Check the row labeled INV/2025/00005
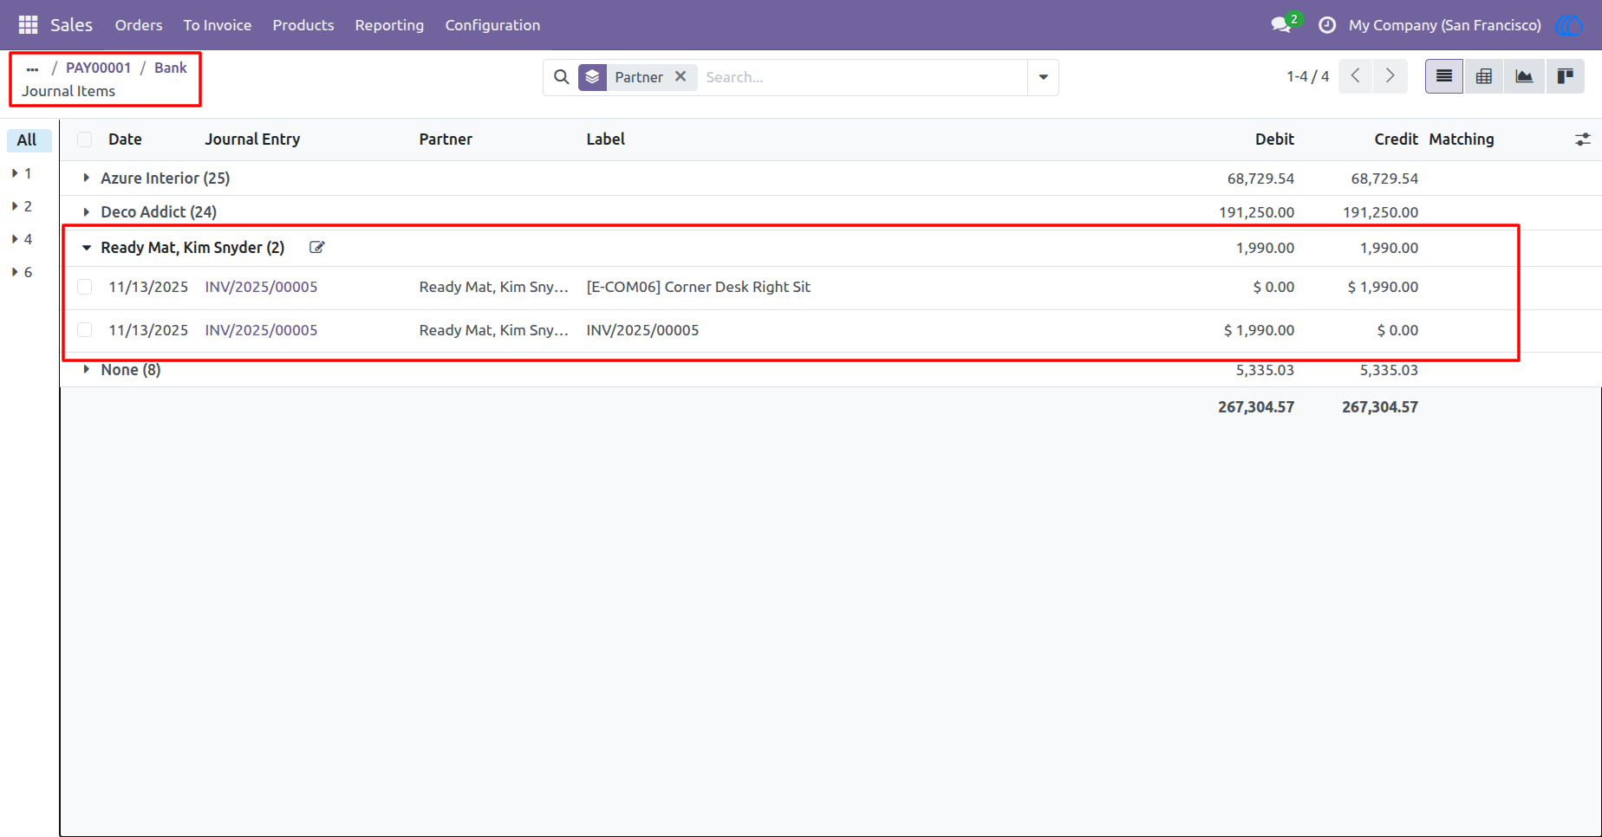Image resolution: width=1602 pixels, height=837 pixels. [x=84, y=330]
